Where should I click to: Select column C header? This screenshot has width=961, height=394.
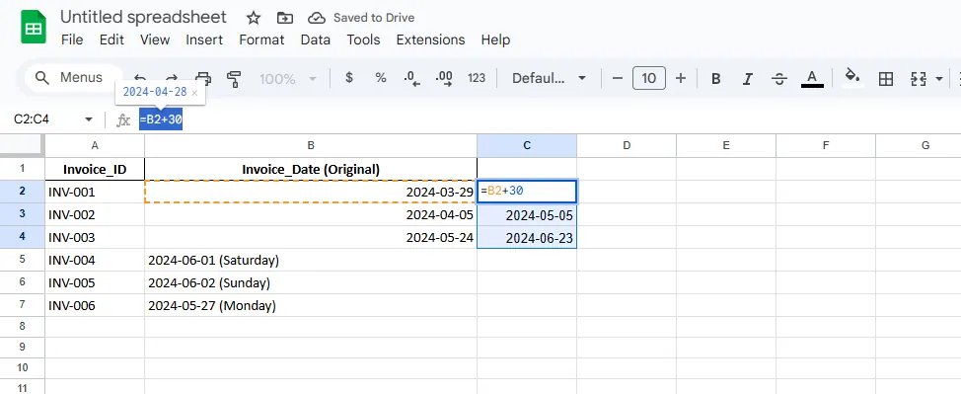tap(527, 145)
